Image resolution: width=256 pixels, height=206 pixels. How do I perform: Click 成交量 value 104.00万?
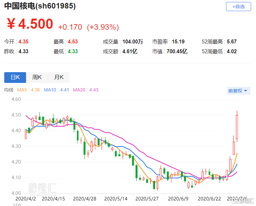[133, 41]
